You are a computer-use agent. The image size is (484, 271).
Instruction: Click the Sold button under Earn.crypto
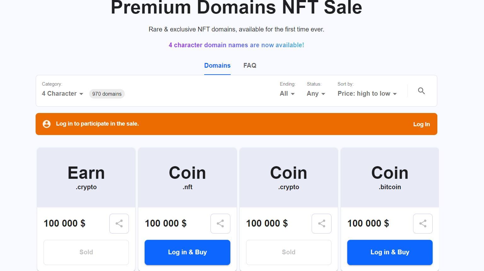click(x=86, y=252)
